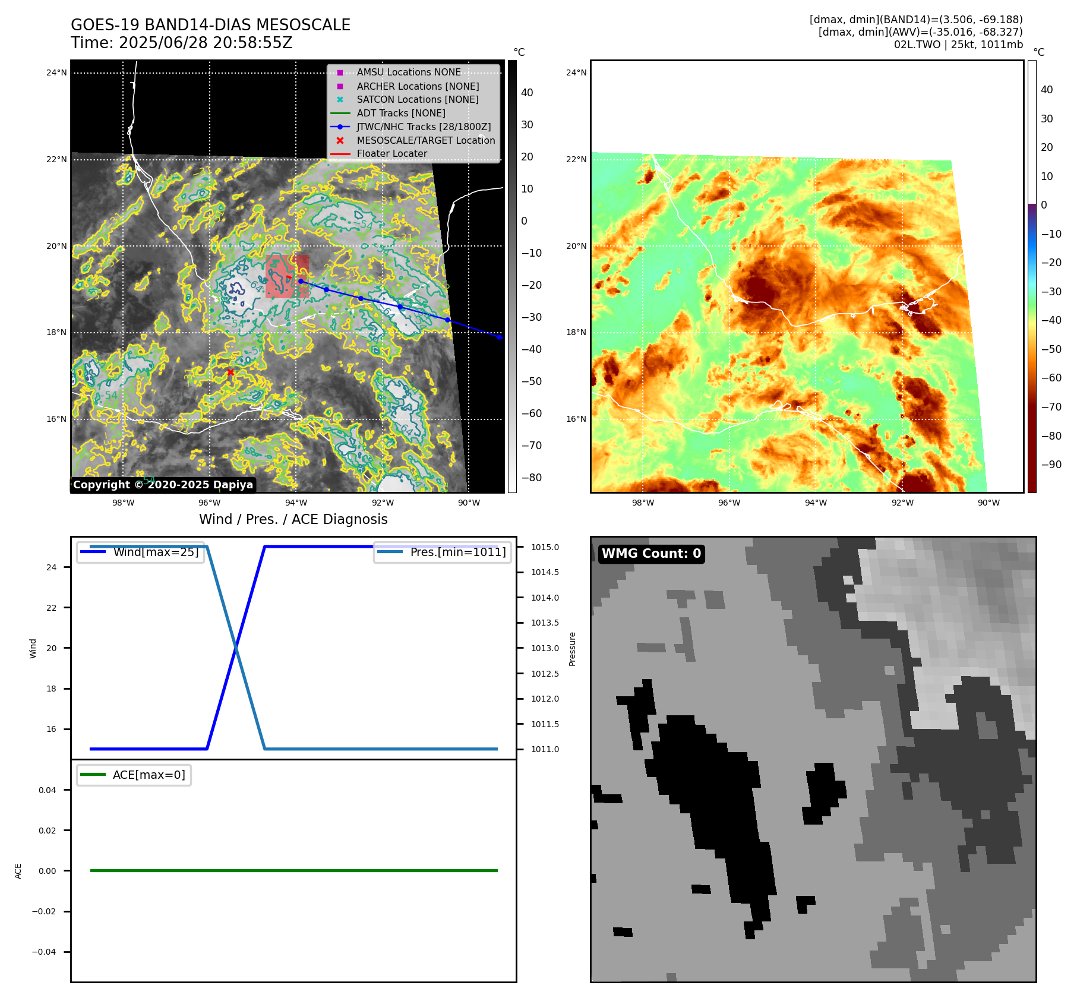Click the red floater locater square on map
The image size is (1077, 1004).
[x=287, y=276]
